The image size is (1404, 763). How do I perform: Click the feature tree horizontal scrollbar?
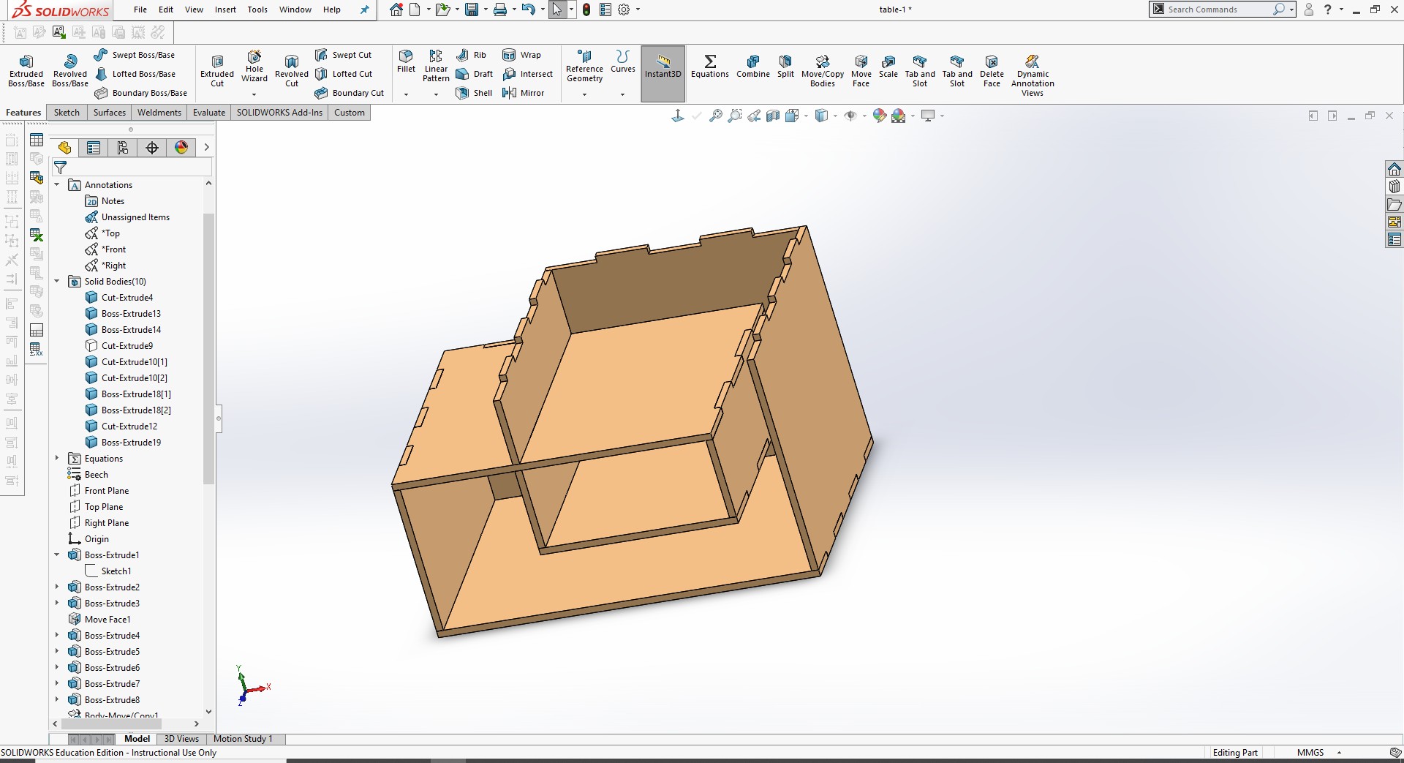tap(111, 724)
